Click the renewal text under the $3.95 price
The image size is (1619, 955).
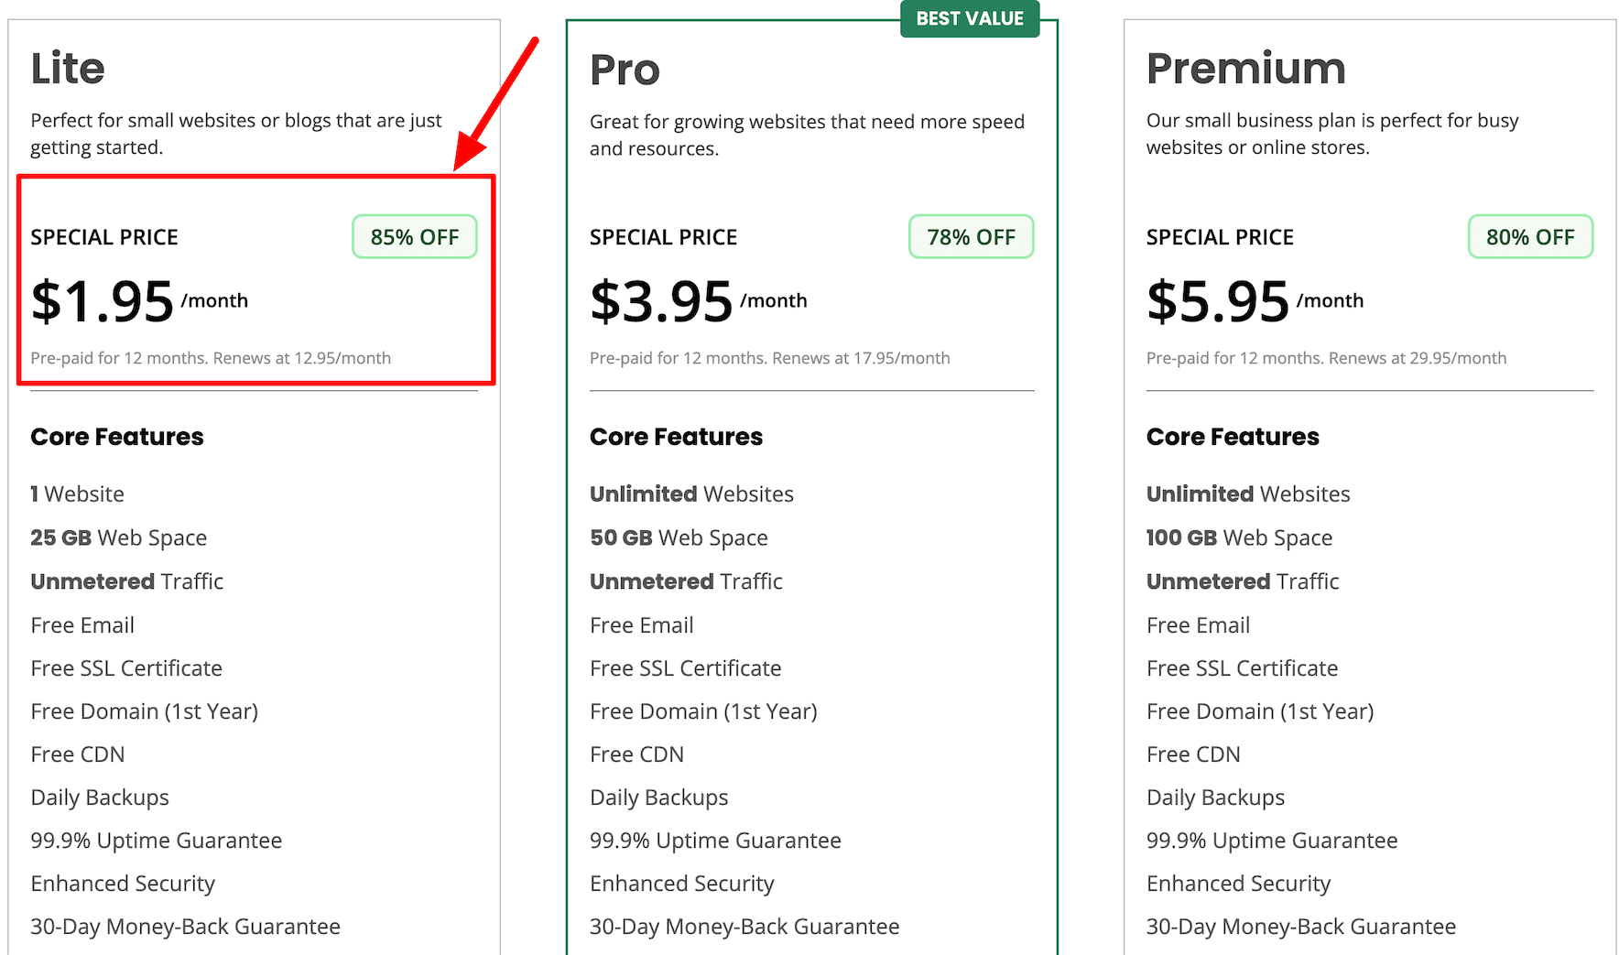[769, 358]
